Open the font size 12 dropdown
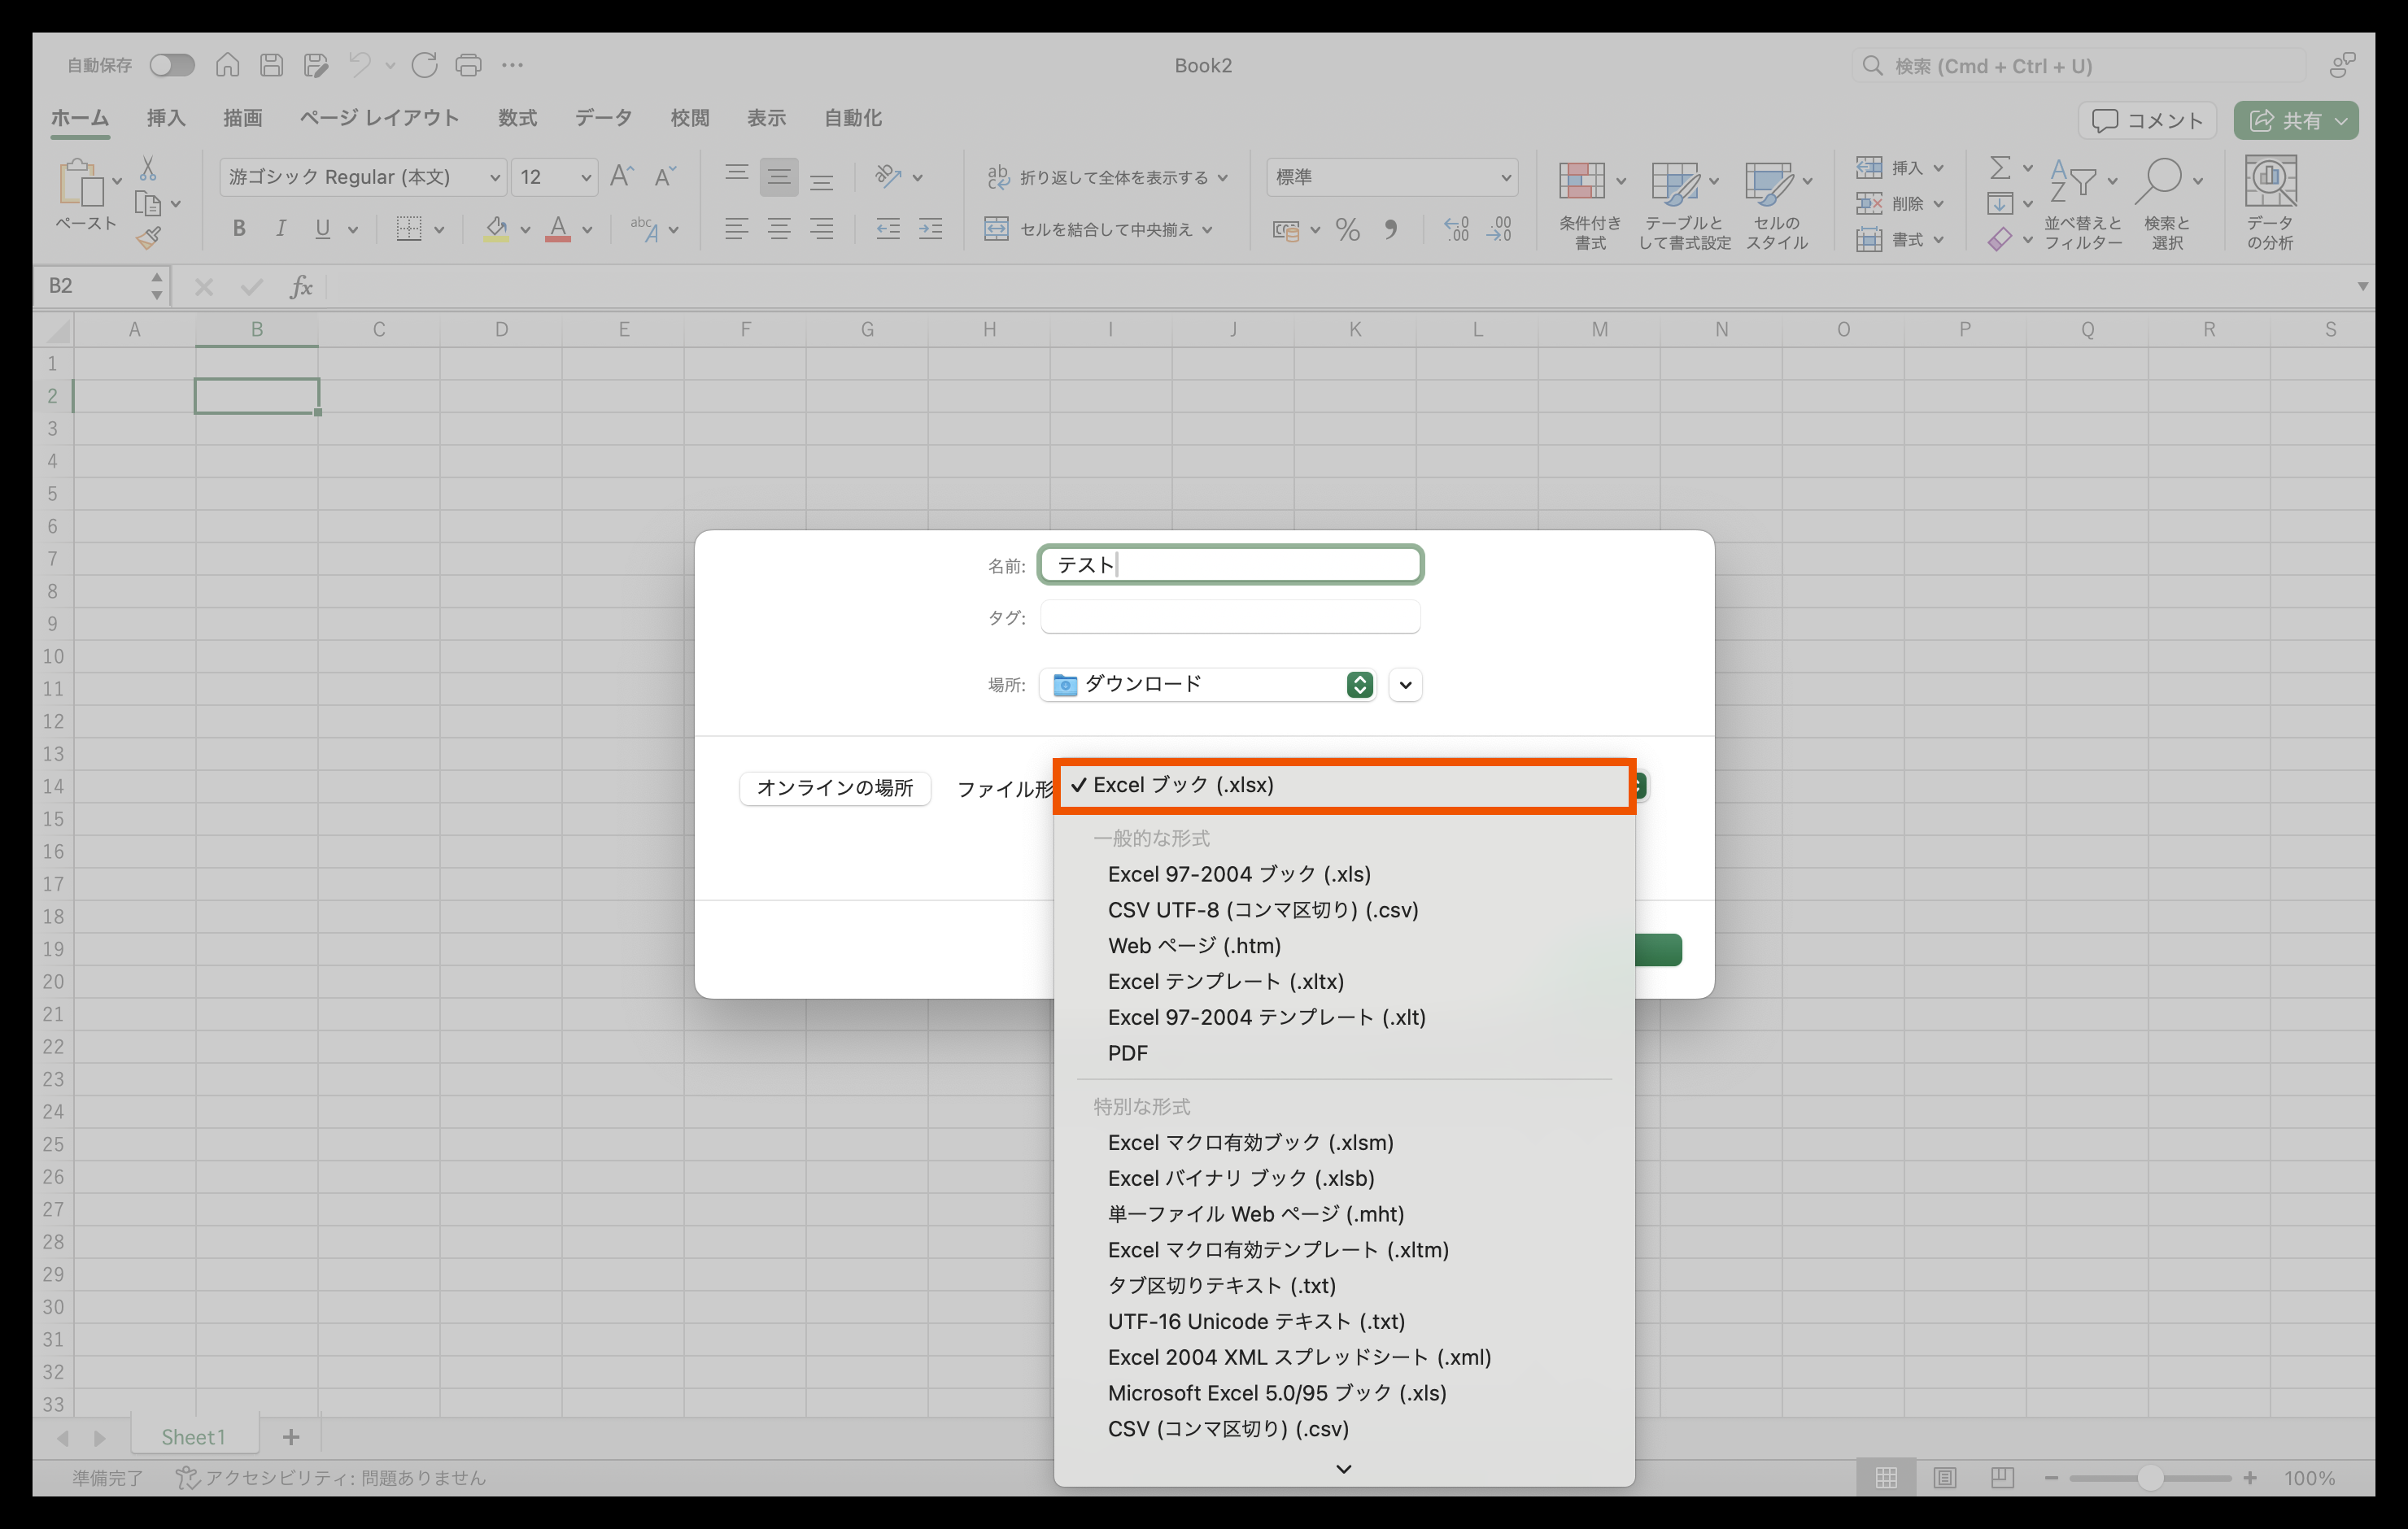Screen dimensions: 2408x1529 (x=586, y=177)
